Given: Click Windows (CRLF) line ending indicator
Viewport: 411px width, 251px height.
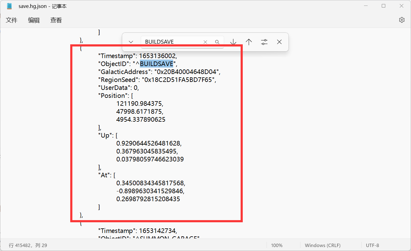Looking at the screenshot, I should point(322,245).
